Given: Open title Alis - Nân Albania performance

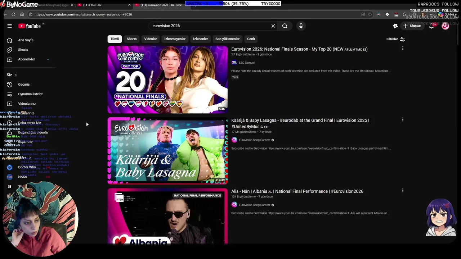Looking at the screenshot, I should (x=297, y=191).
